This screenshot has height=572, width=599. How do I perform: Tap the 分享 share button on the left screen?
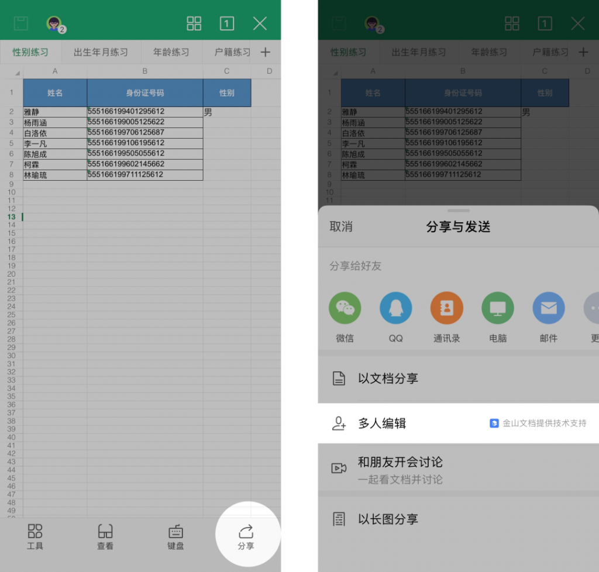click(x=246, y=536)
